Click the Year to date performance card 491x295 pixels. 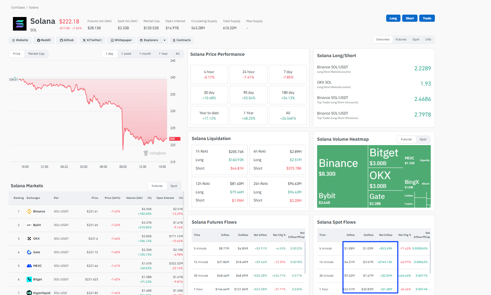coord(209,116)
